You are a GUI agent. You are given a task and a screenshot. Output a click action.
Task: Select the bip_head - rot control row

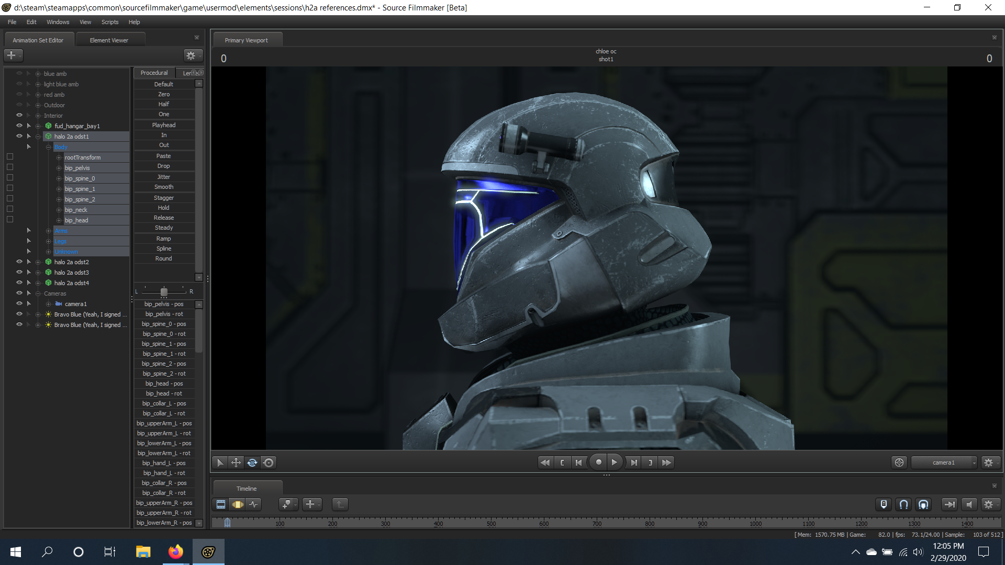164,393
